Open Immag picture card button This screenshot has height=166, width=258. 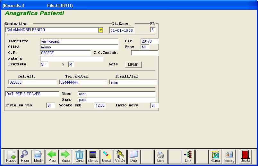coord(229,157)
